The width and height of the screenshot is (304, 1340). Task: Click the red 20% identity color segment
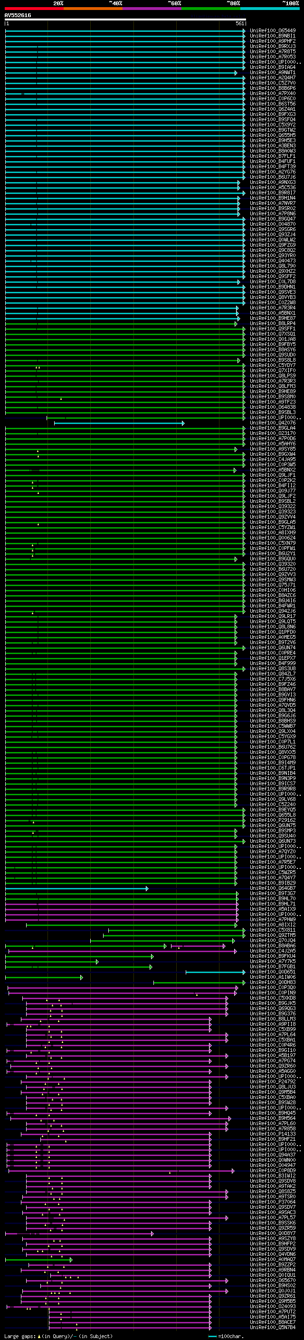[34, 9]
